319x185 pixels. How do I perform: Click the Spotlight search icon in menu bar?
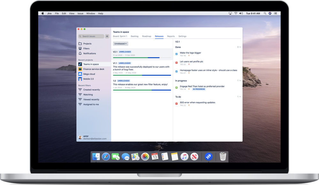pos(265,13)
